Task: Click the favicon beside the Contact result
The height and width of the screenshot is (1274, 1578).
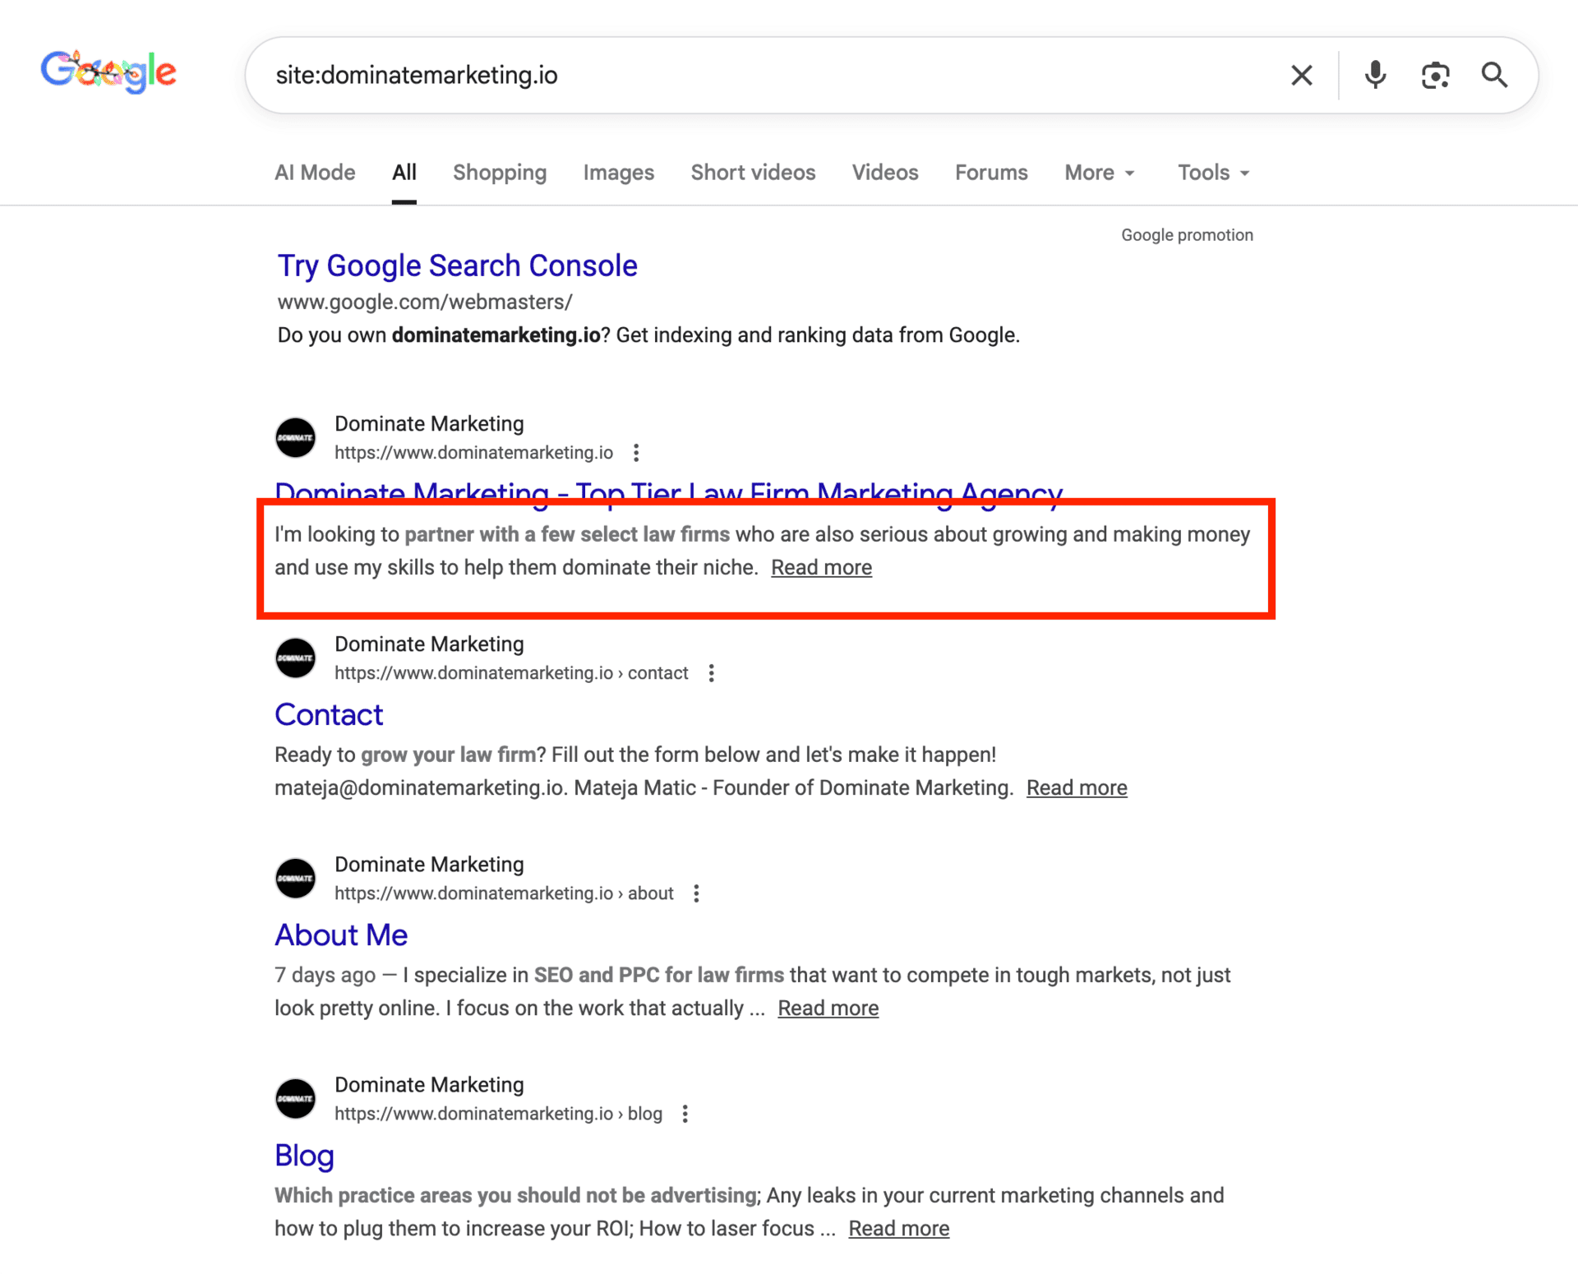Action: pyautogui.click(x=295, y=658)
